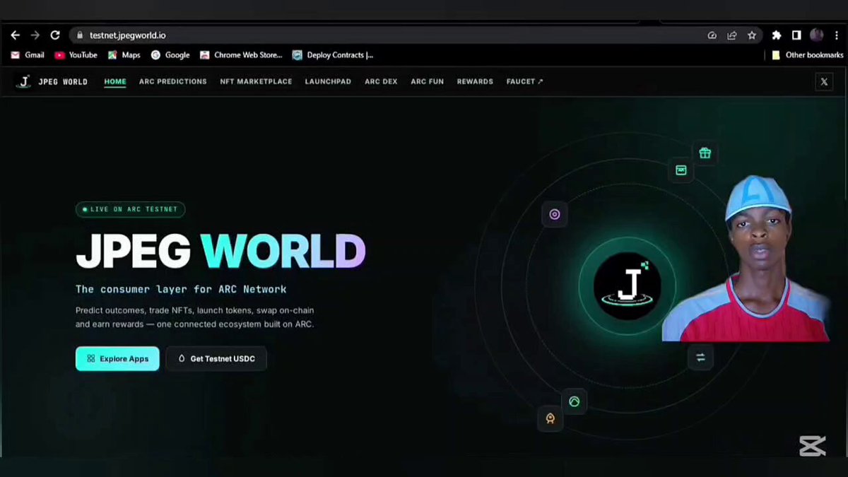Viewport: 848px width, 477px height.
Task: Open the NFT MARKETPLACE nav item
Action: pyautogui.click(x=256, y=82)
